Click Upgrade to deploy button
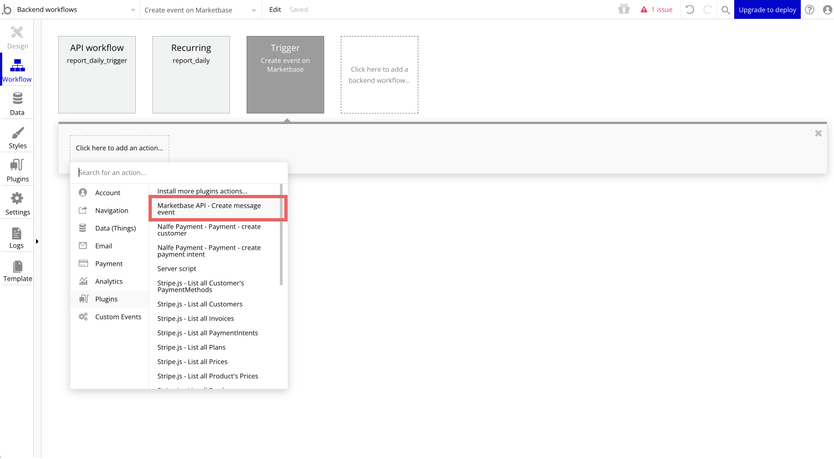This screenshot has width=834, height=459. click(x=767, y=9)
